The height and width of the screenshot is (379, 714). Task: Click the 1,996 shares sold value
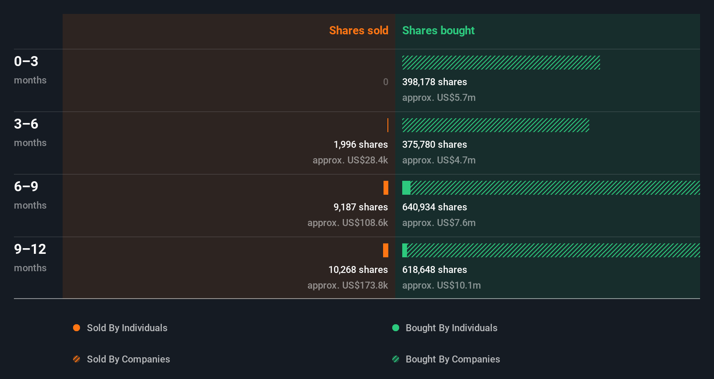click(360, 144)
